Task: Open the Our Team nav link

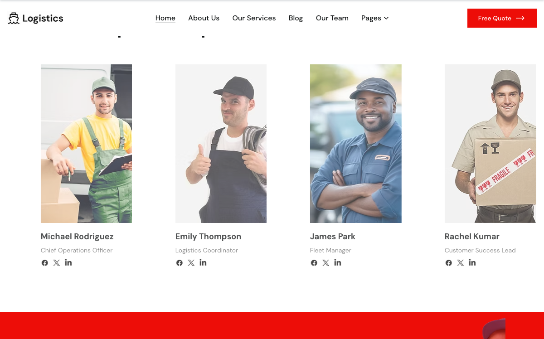Action: [332, 18]
